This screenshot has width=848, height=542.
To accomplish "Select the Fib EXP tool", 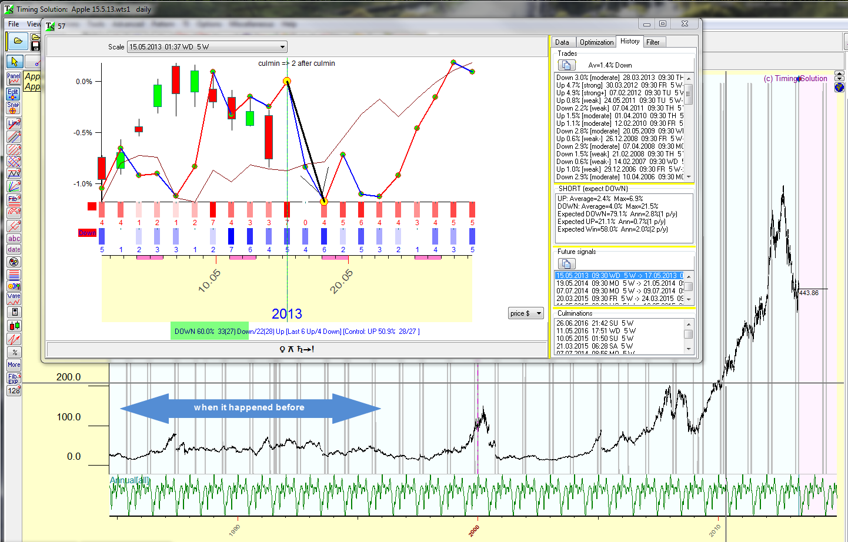I will tap(14, 378).
